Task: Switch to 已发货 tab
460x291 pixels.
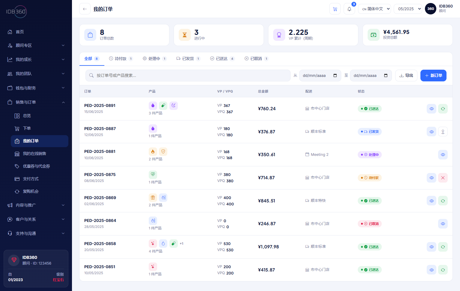Action: (x=188, y=59)
